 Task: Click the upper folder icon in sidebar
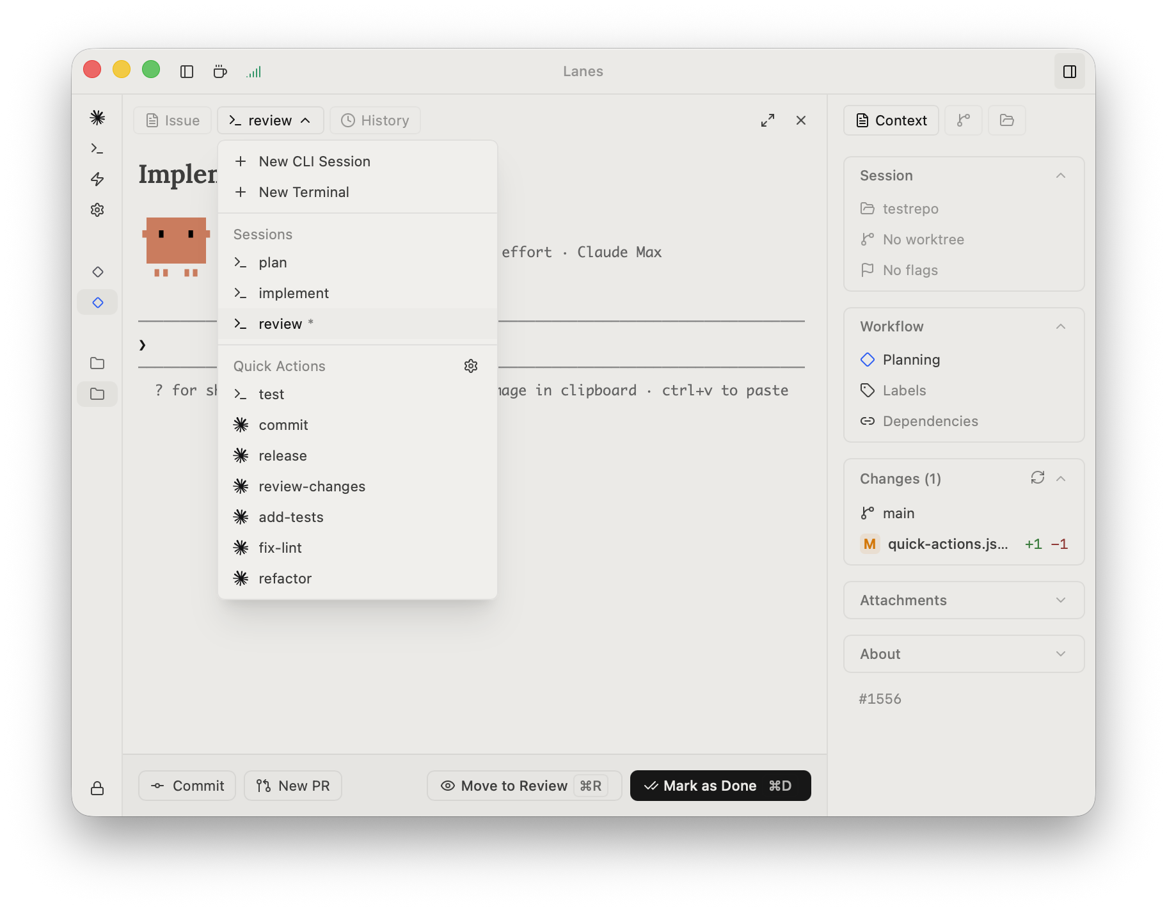tap(97, 363)
